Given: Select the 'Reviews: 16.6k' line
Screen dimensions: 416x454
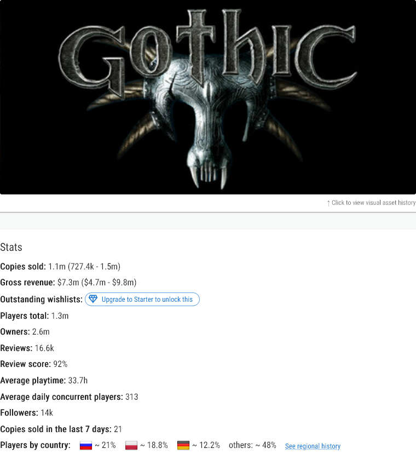Looking at the screenshot, I should [x=27, y=348].
